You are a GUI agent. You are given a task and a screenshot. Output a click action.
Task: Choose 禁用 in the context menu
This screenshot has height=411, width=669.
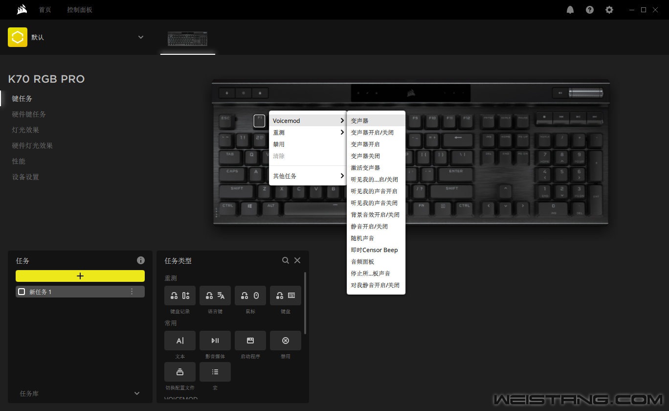coord(308,144)
